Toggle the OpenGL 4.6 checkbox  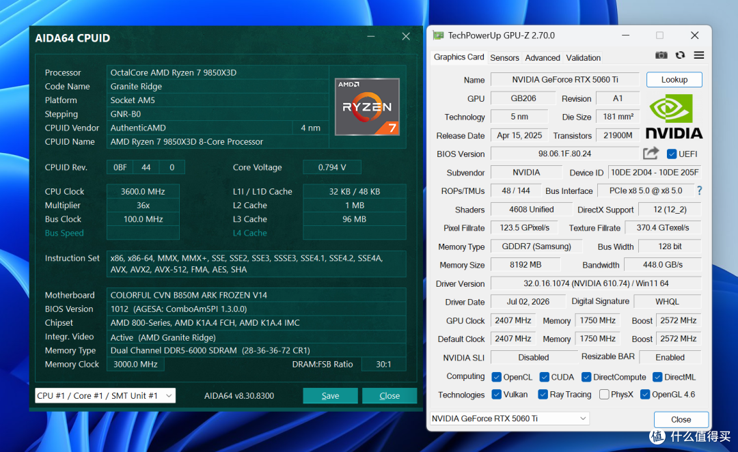[645, 394]
